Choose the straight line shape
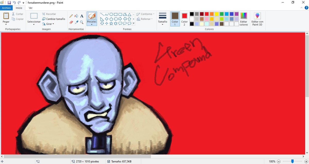Screen dimensions: 309x164 pos(102,14)
